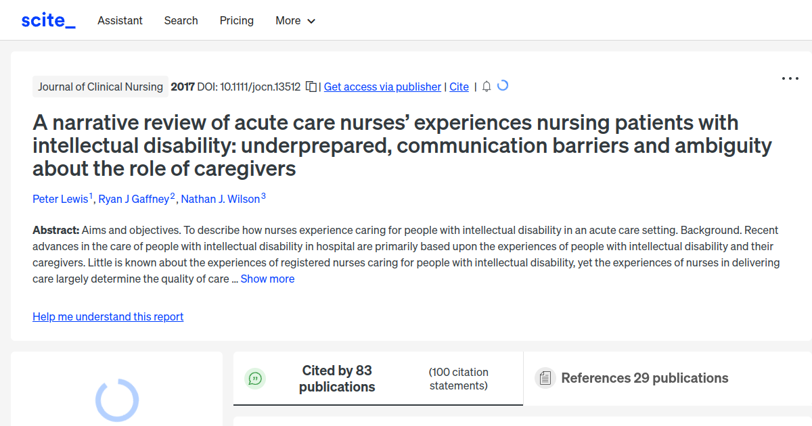
Task: Click Get access via publisher
Action: click(x=382, y=87)
